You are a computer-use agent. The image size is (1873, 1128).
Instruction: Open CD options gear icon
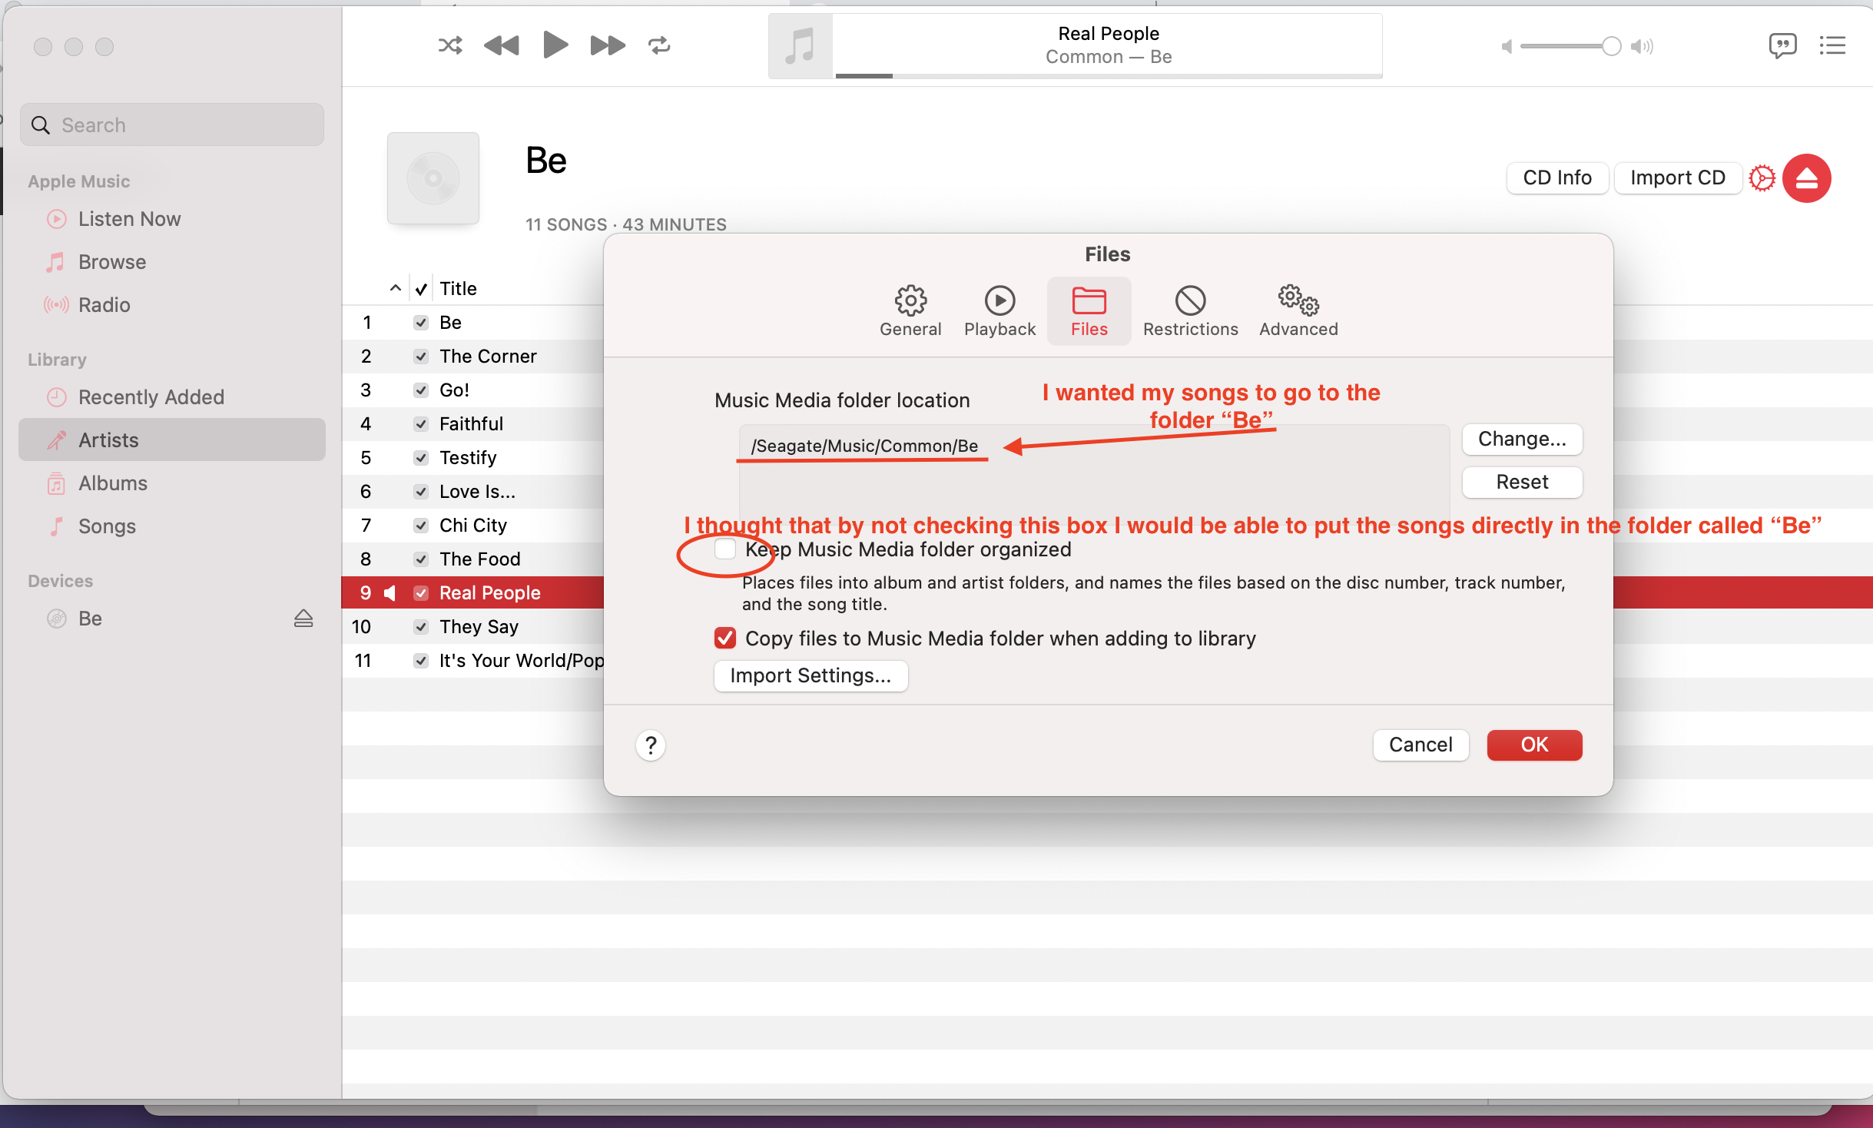click(1762, 178)
